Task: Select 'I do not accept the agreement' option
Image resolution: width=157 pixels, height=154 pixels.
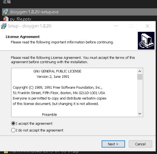Action: tap(13, 130)
